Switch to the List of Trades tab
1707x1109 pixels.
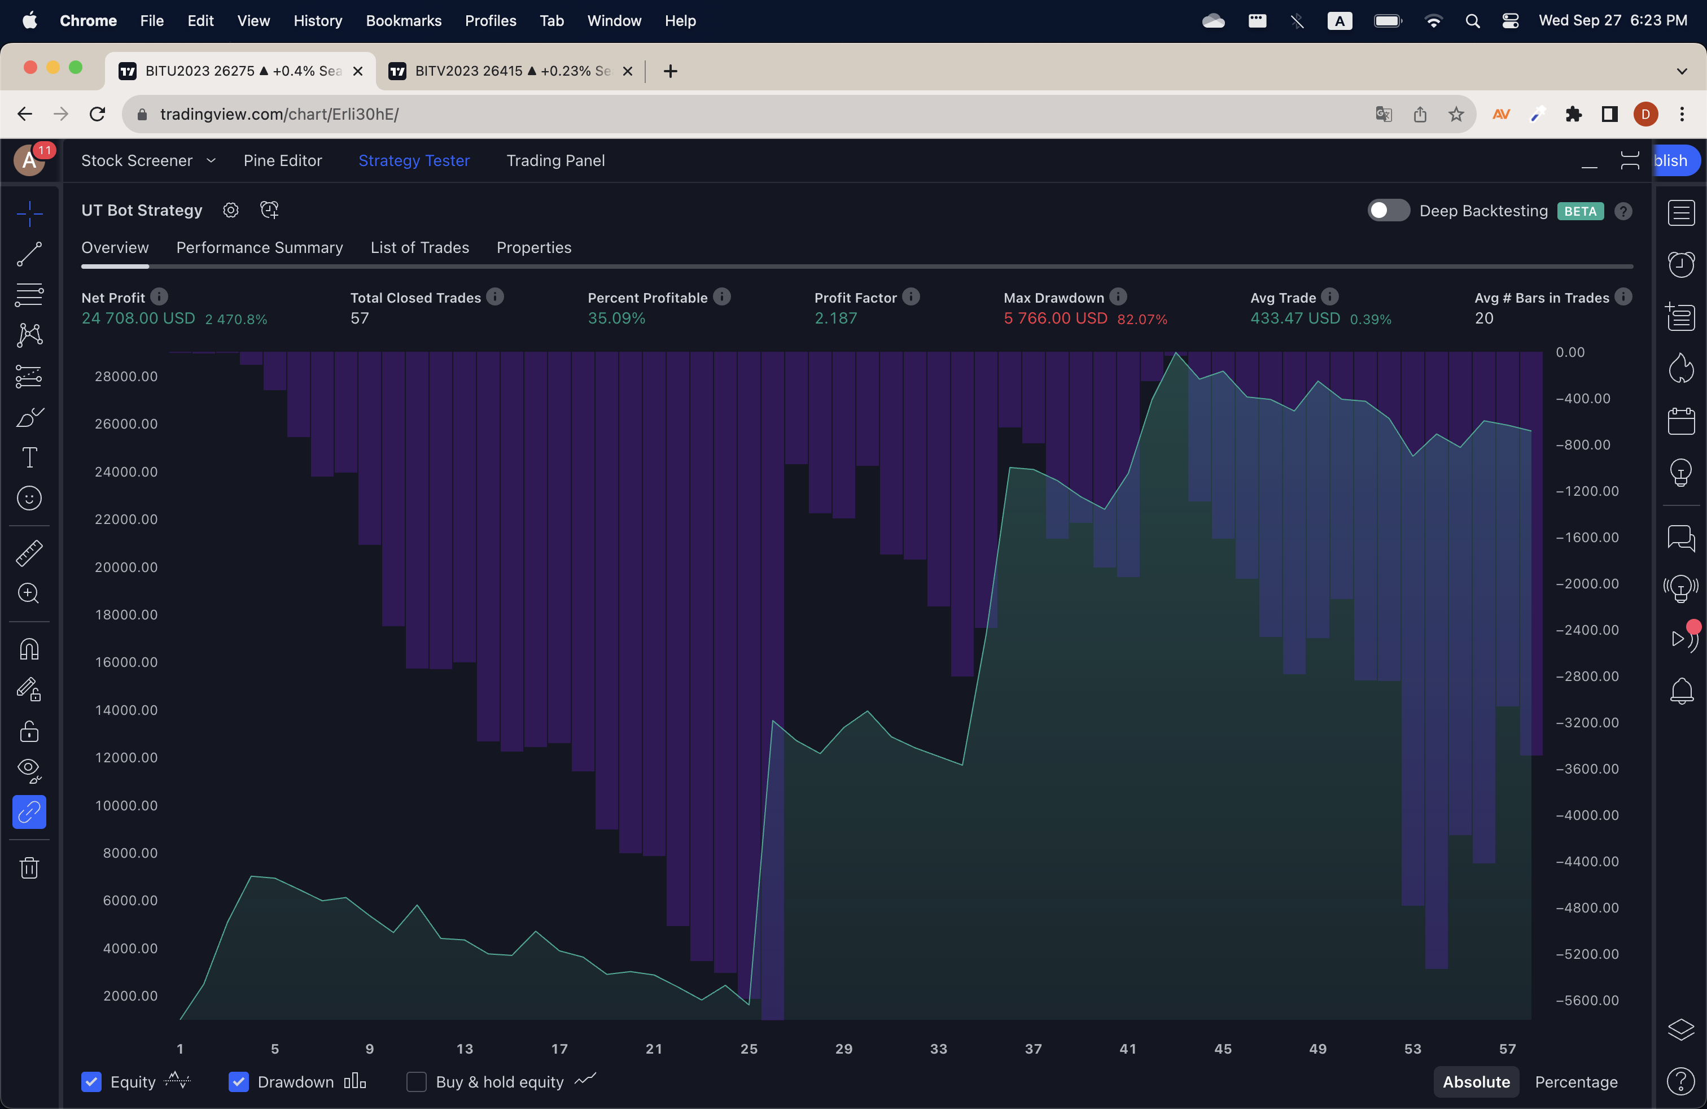[x=419, y=247]
